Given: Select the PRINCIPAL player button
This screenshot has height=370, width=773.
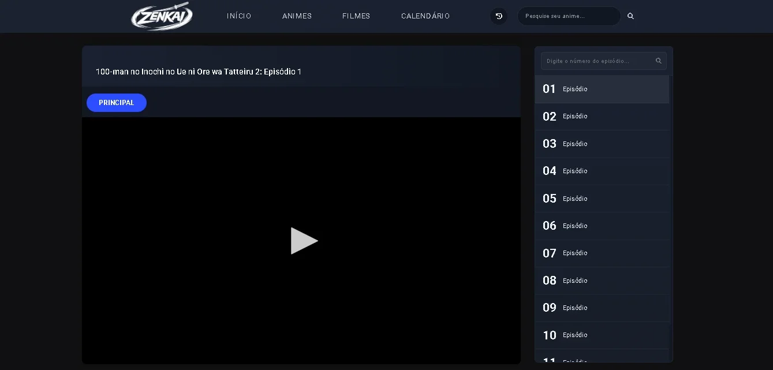Looking at the screenshot, I should coord(117,103).
